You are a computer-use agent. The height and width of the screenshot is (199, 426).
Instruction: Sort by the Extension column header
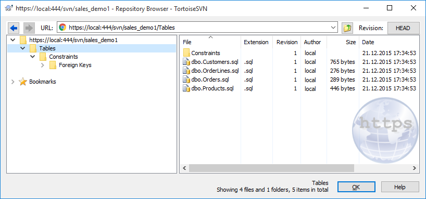click(x=256, y=42)
